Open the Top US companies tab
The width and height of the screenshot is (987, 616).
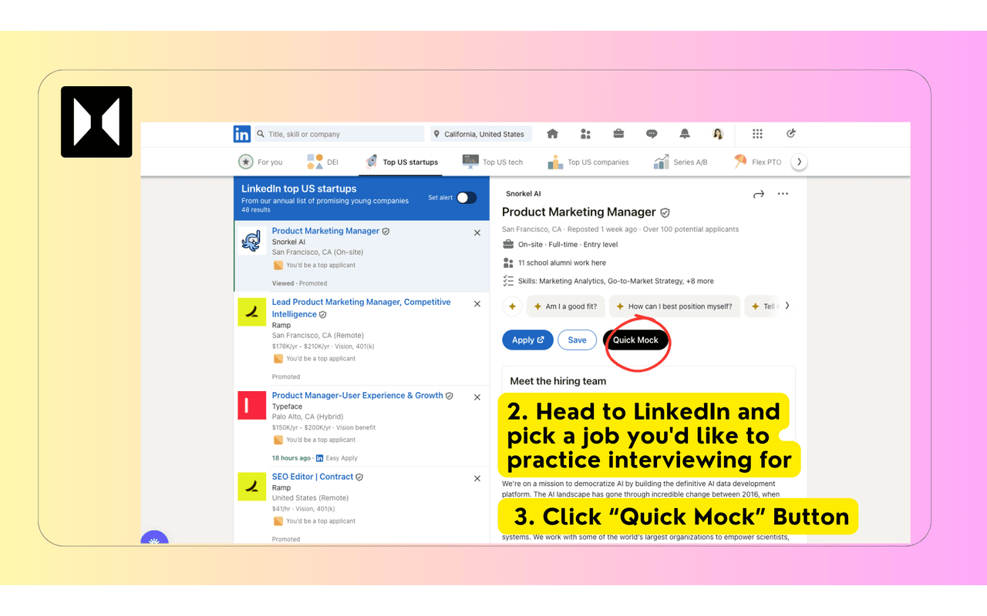point(588,162)
